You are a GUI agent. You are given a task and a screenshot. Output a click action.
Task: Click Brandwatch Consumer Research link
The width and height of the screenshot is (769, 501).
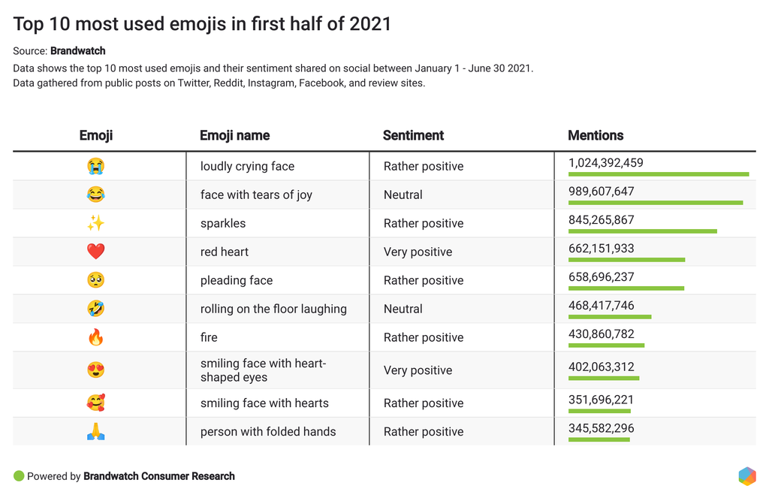[x=159, y=476]
